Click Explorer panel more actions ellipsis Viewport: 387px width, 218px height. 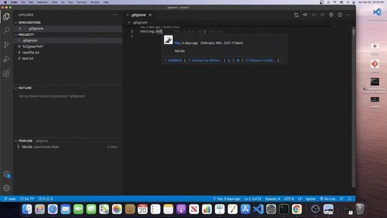[x=115, y=15]
